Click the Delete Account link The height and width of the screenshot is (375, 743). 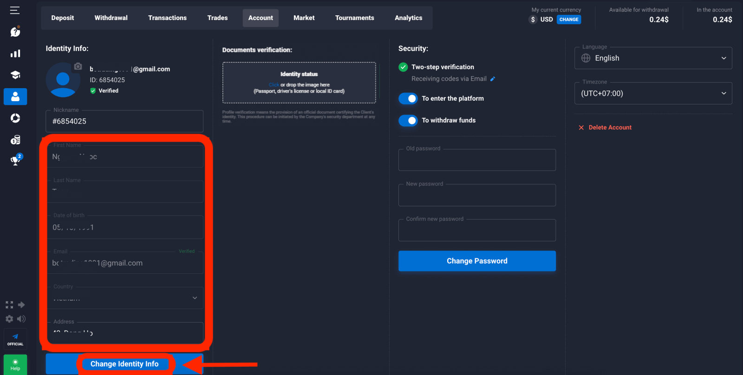tap(609, 127)
